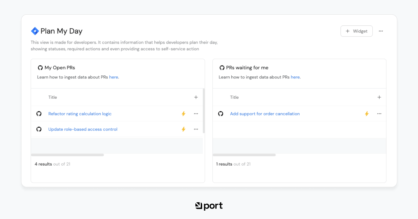418x219 pixels.
Task: Click the '1 results out of 21' text
Action: [x=233, y=164]
